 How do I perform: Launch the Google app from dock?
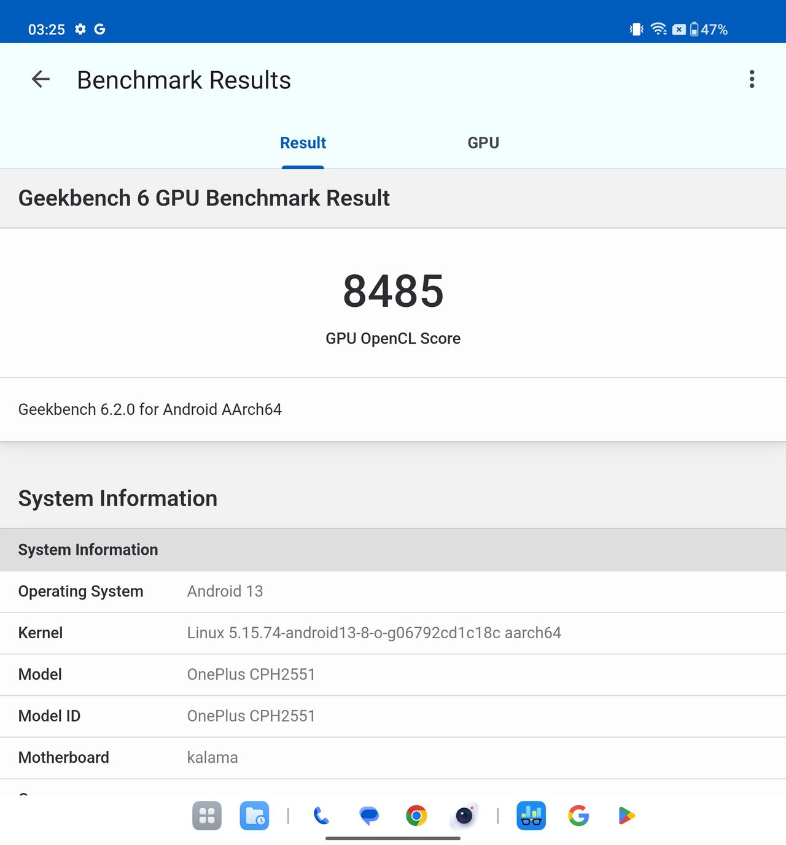(578, 816)
